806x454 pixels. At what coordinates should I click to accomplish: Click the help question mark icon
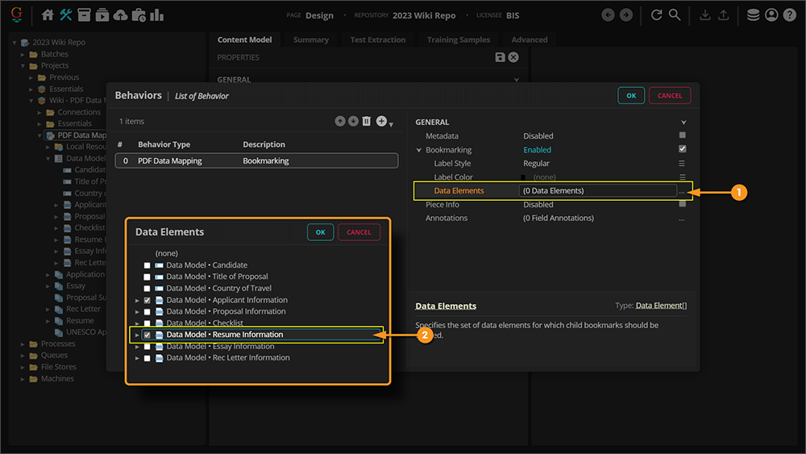point(789,15)
